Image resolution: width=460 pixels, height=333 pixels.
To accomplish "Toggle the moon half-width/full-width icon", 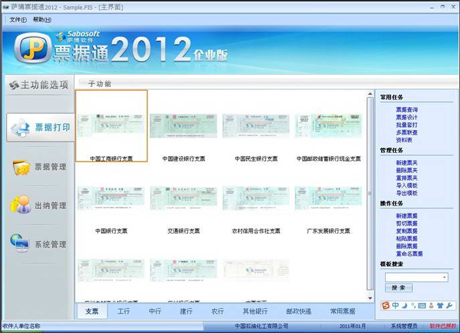I will tap(405, 306).
